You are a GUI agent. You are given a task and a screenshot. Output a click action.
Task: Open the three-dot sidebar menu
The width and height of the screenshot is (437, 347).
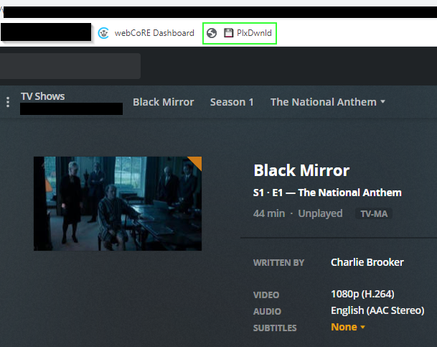click(8, 102)
